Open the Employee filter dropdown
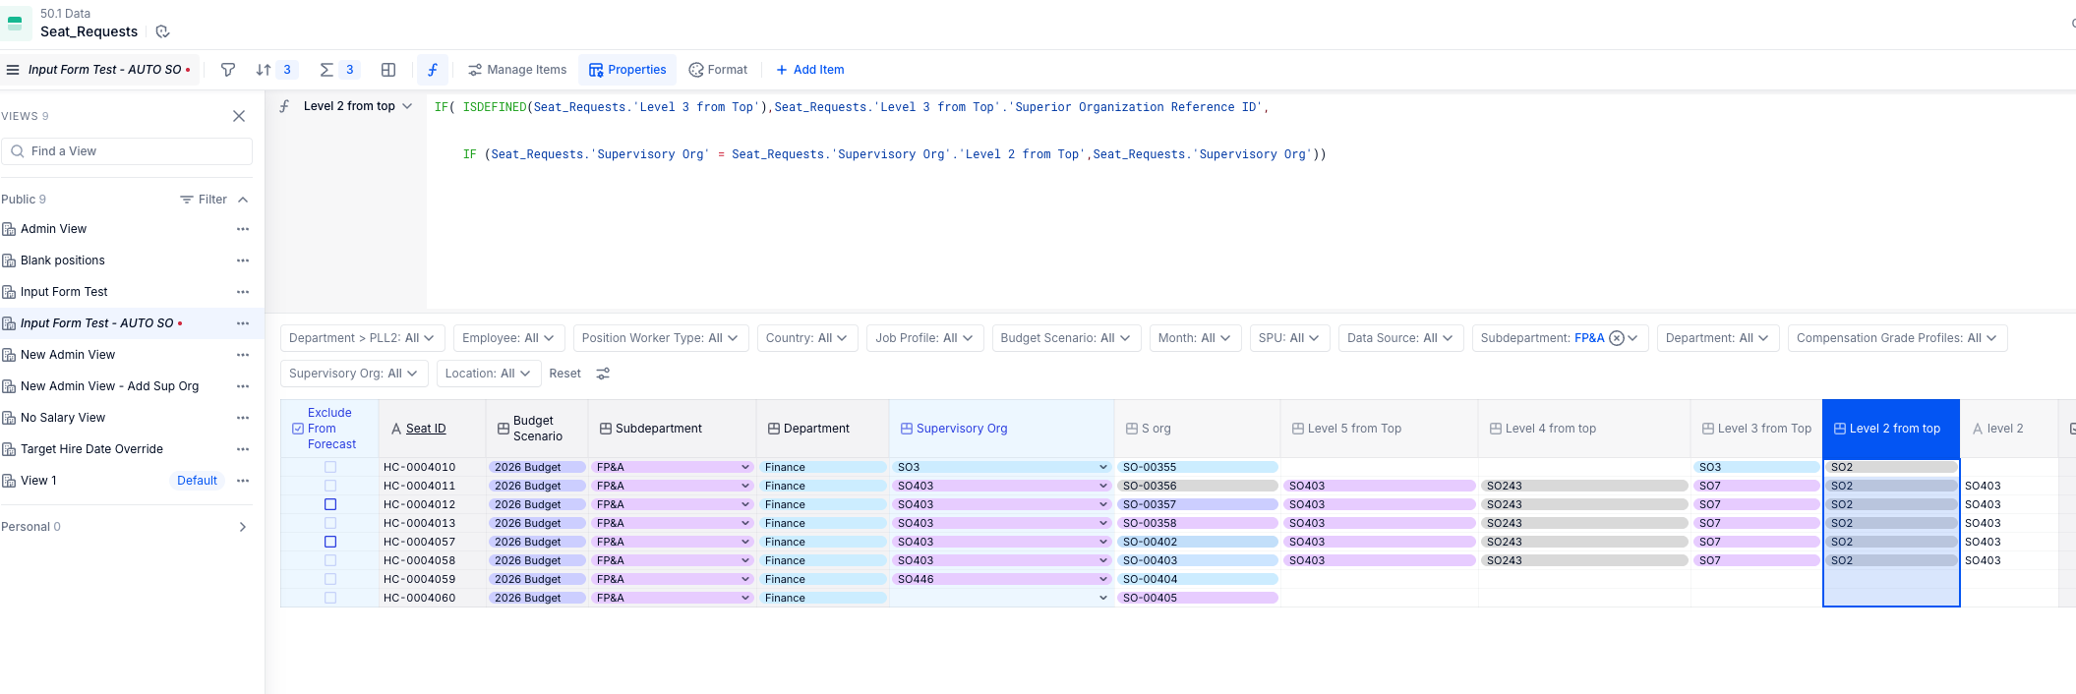2076x694 pixels. tap(509, 338)
